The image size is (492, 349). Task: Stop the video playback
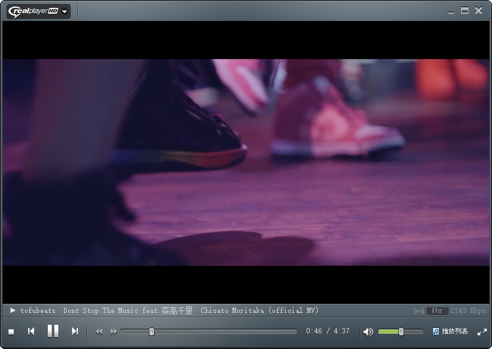point(11,332)
